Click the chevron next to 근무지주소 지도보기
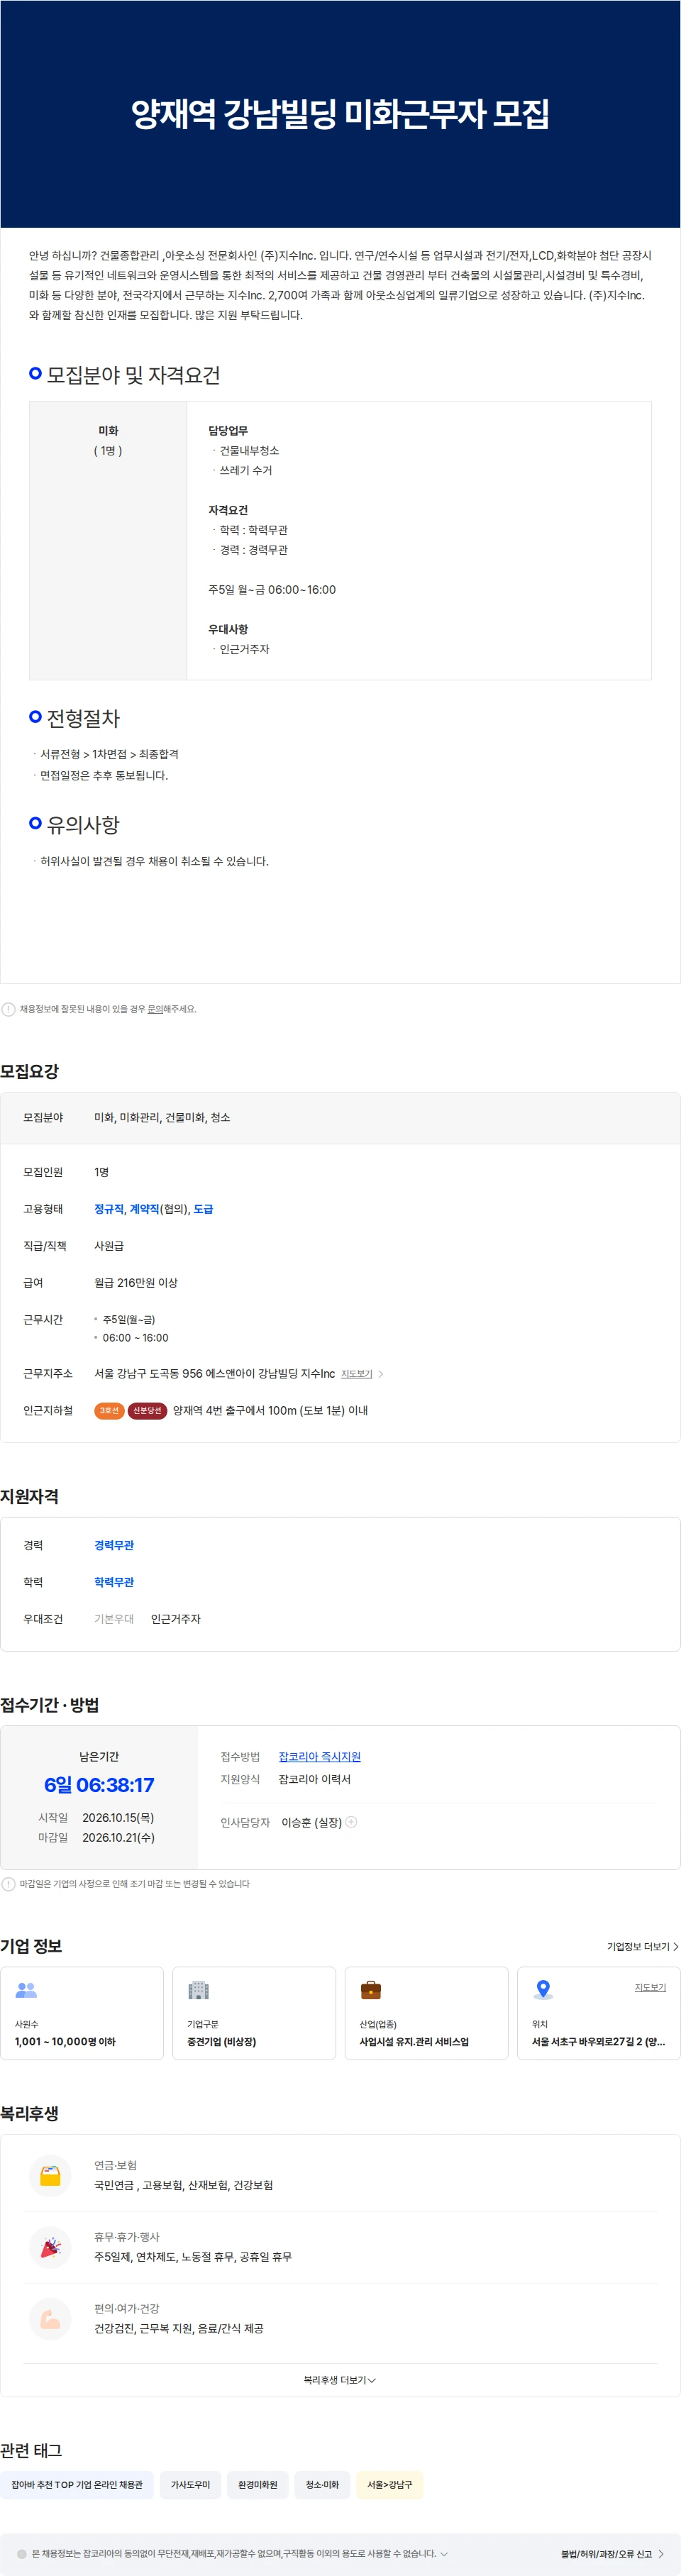The image size is (681, 2576). (x=381, y=1374)
